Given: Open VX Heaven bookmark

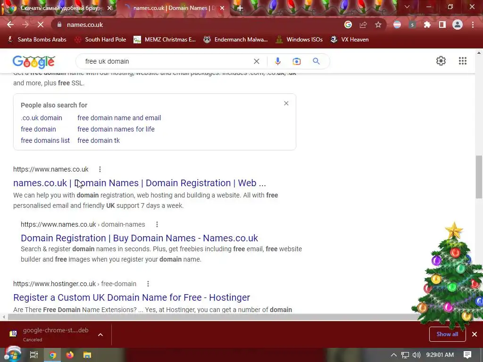Looking at the screenshot, I should click(x=350, y=40).
